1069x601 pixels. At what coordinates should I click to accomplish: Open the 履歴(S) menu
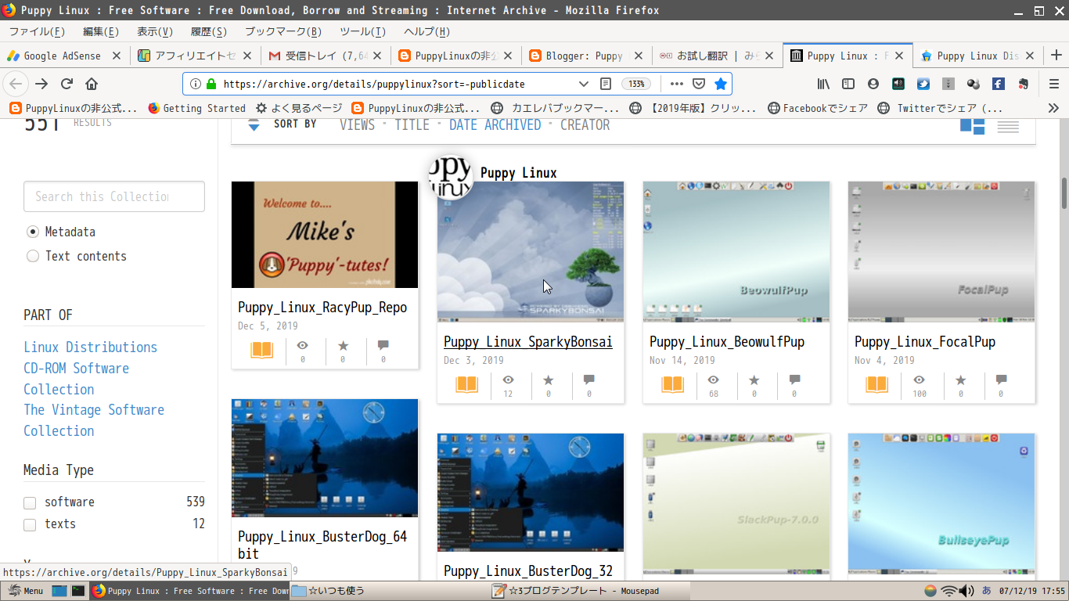click(209, 31)
